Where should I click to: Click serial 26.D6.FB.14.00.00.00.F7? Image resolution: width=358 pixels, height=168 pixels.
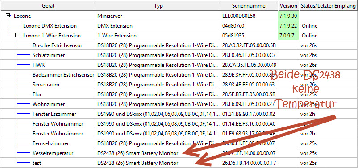point(249,163)
